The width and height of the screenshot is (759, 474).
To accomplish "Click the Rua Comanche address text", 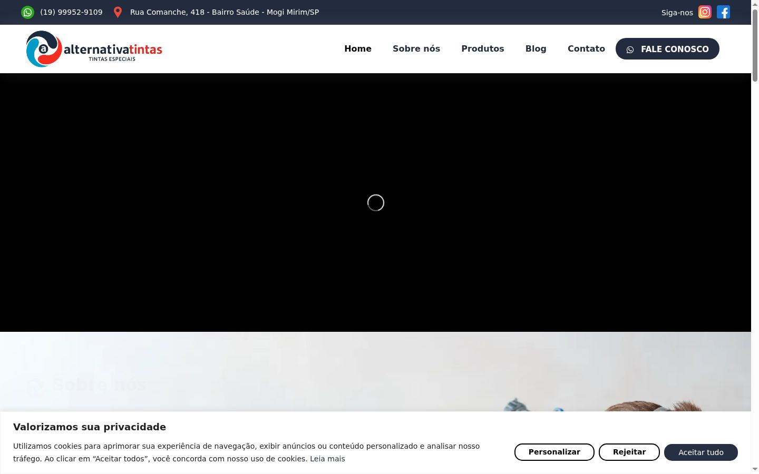I will [225, 12].
